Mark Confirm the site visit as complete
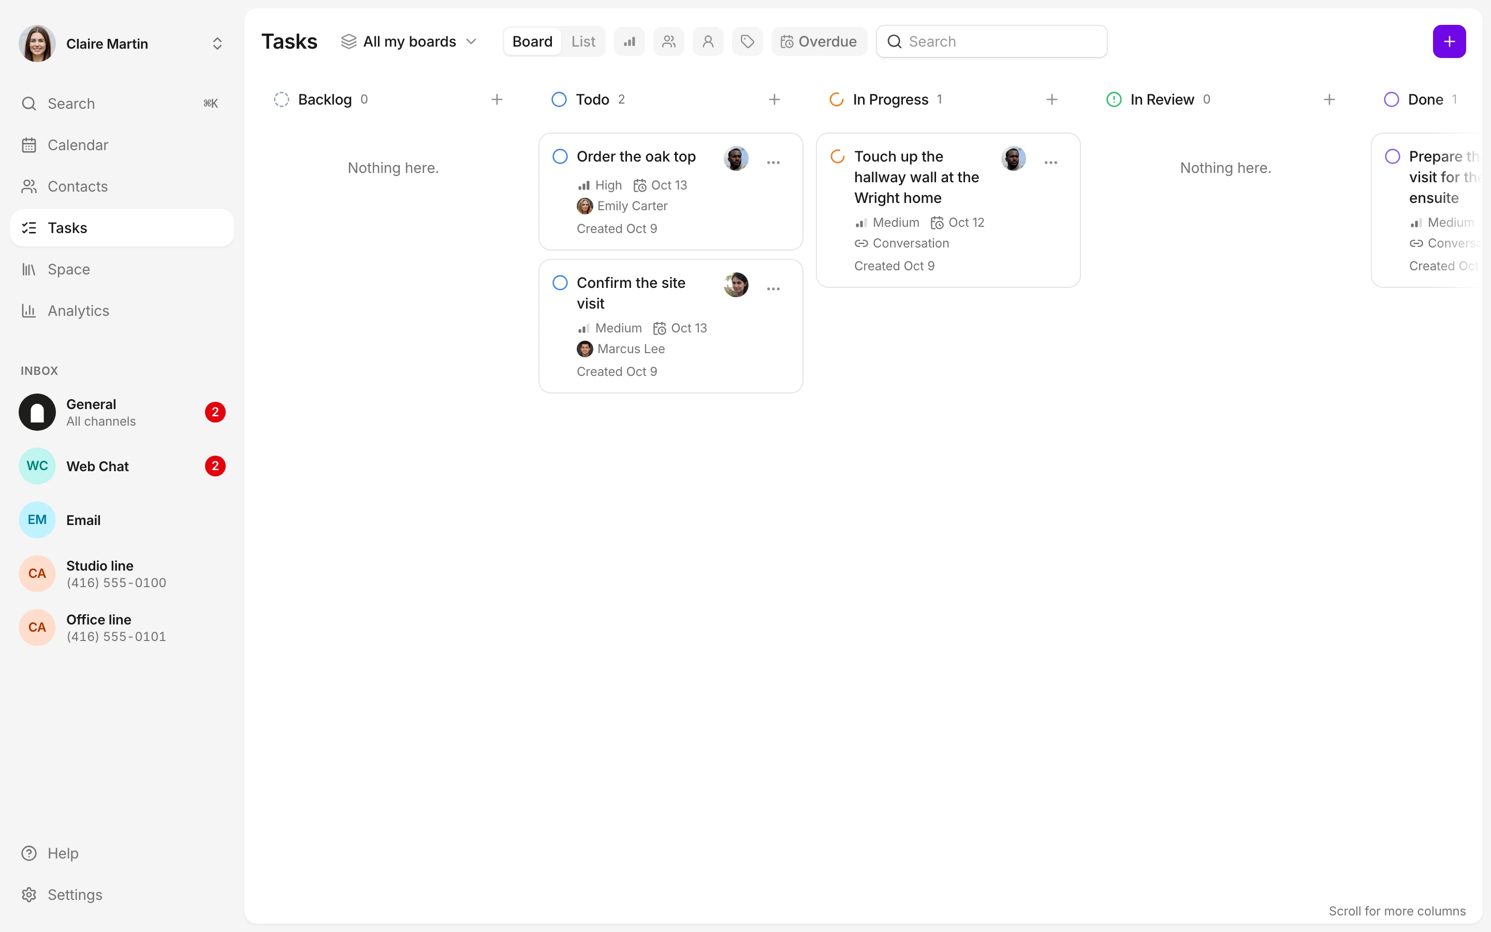This screenshot has height=932, width=1491. coord(560,283)
